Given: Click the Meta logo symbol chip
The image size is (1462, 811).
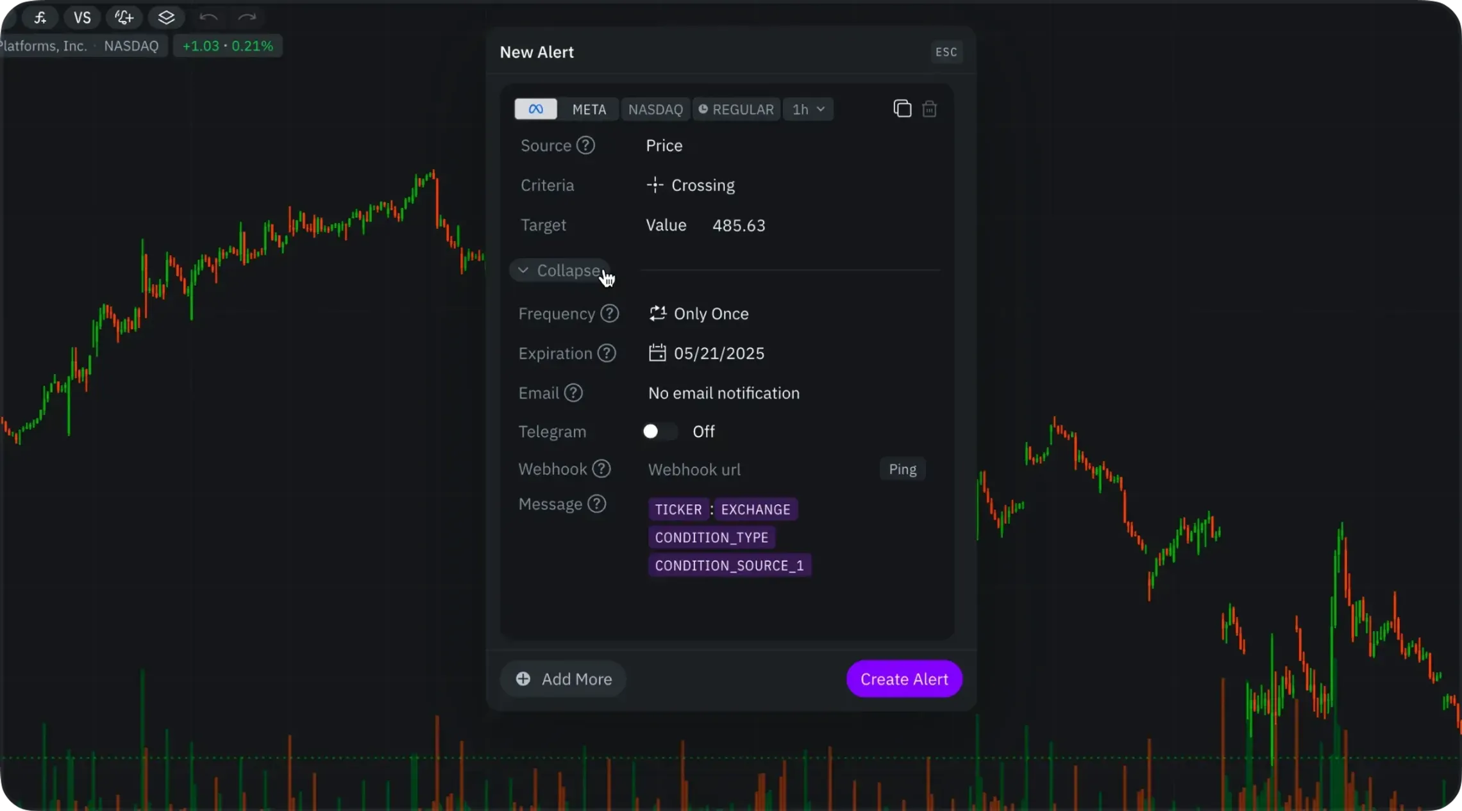Looking at the screenshot, I should pyautogui.click(x=535, y=109).
